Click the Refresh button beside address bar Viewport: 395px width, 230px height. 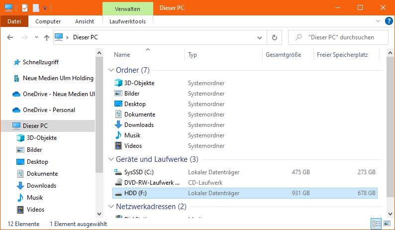click(274, 37)
